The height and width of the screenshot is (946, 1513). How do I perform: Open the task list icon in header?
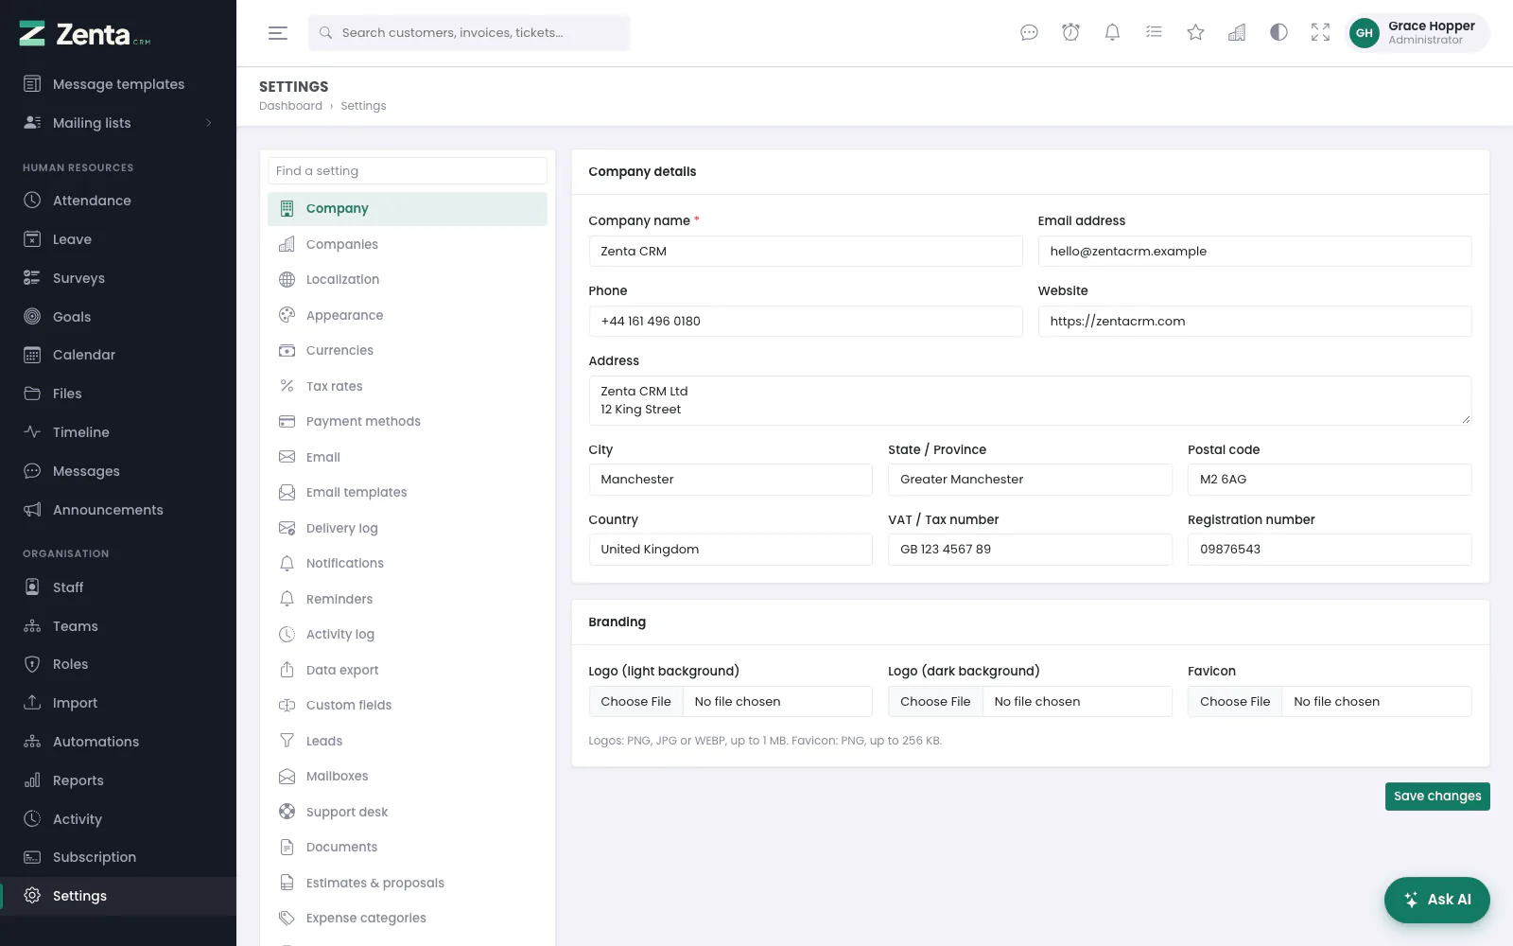(1154, 33)
